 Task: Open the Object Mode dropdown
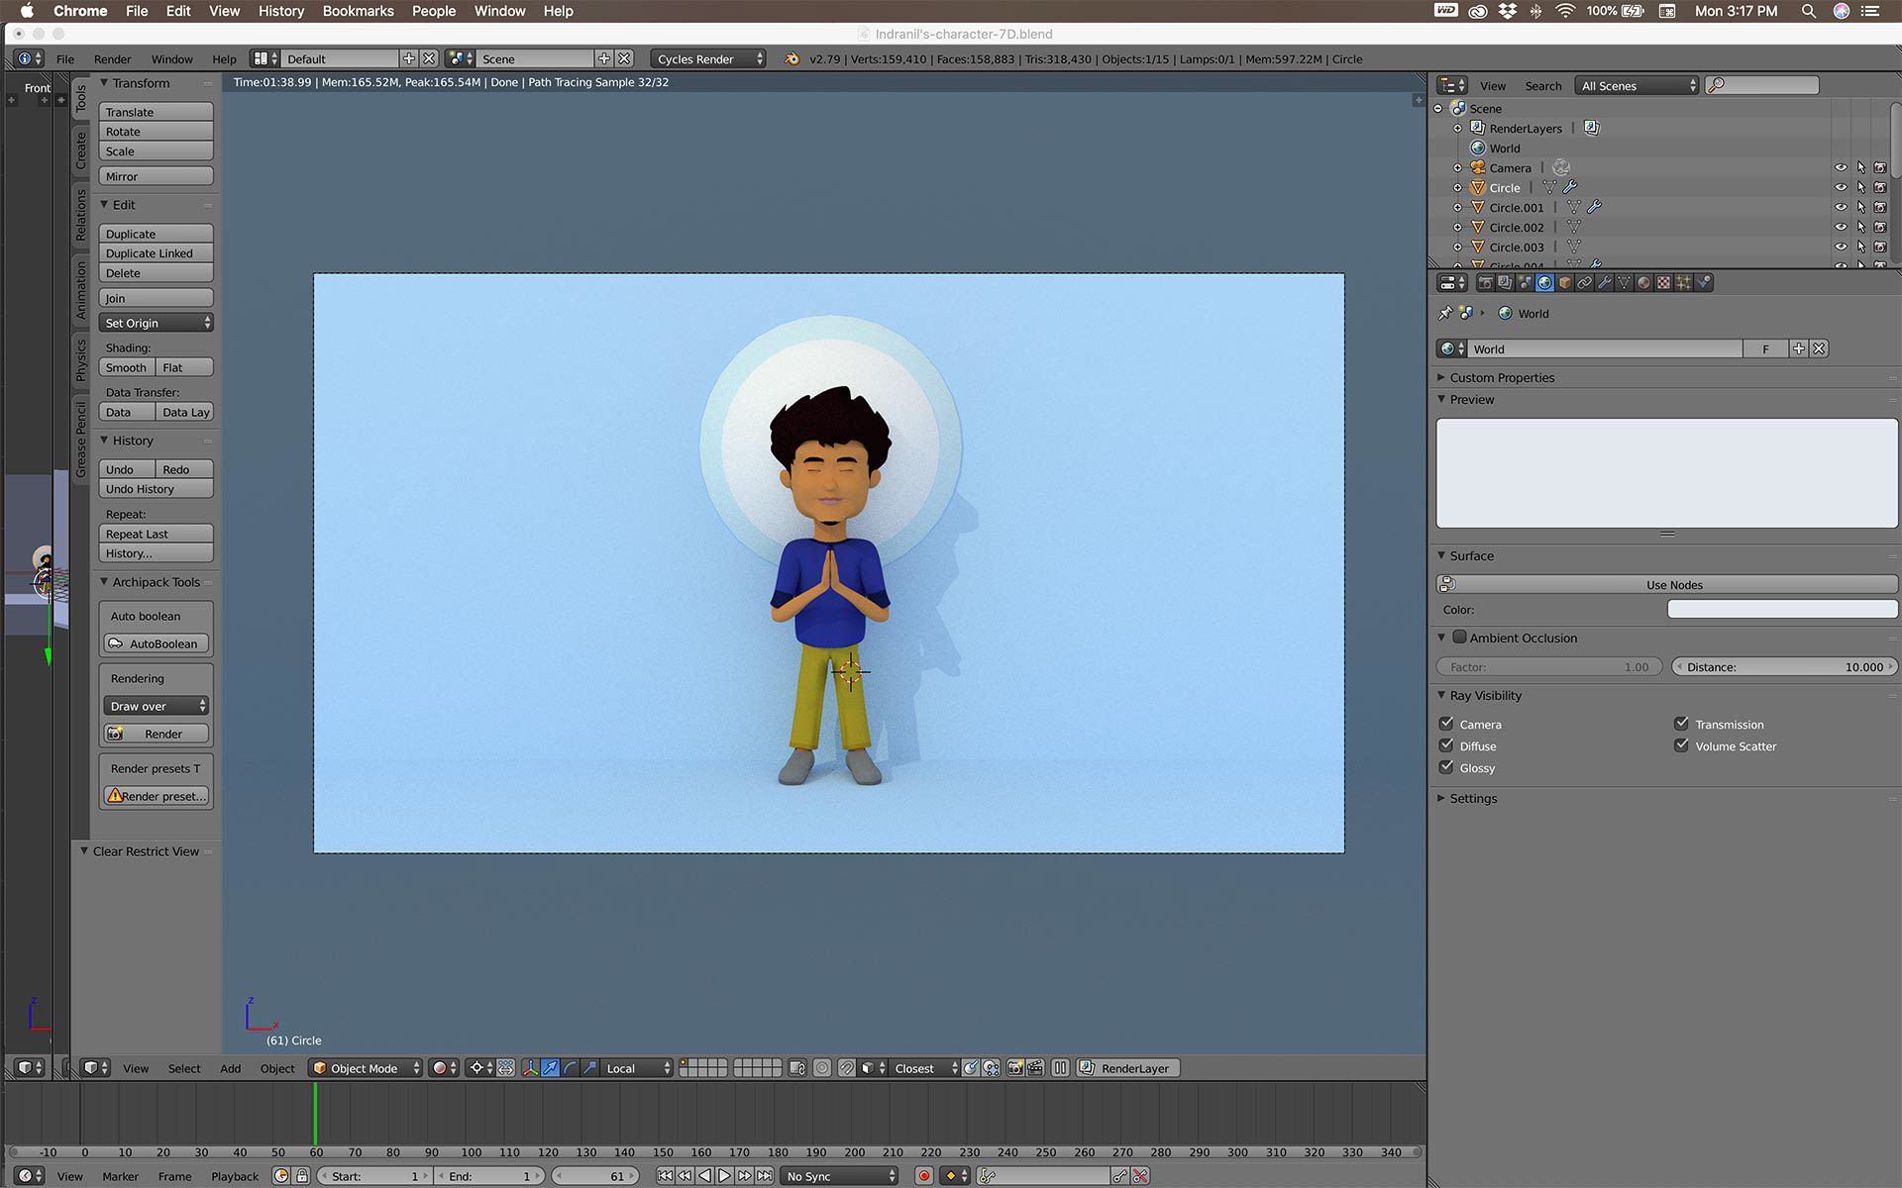pos(367,1068)
